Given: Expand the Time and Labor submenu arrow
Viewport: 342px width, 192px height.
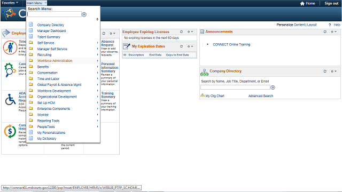Looking at the screenshot, I should point(97,78).
